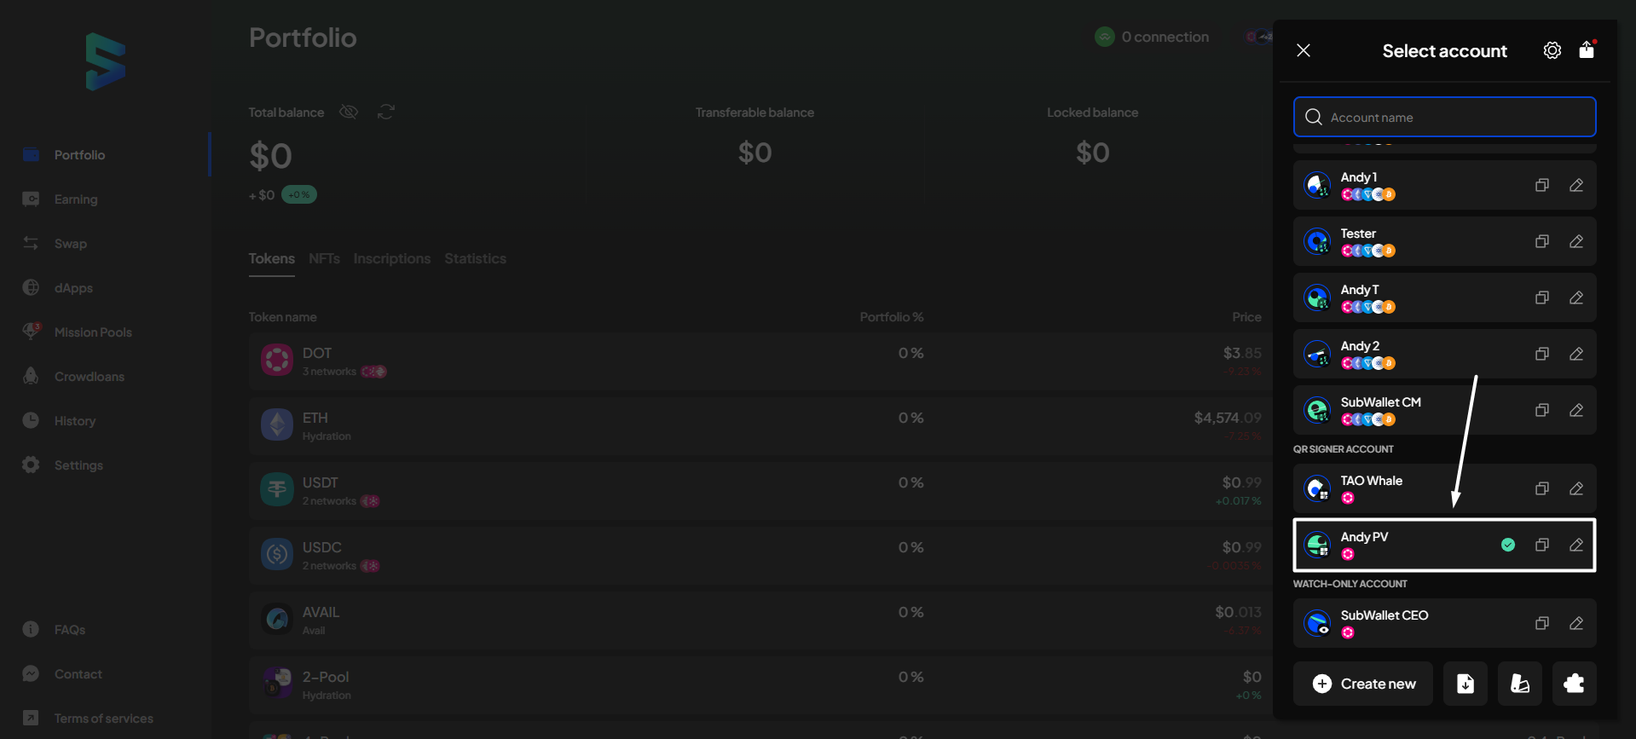Viewport: 1636px width, 739px height.
Task: Switch to the NFTs tab
Action: click(x=324, y=259)
